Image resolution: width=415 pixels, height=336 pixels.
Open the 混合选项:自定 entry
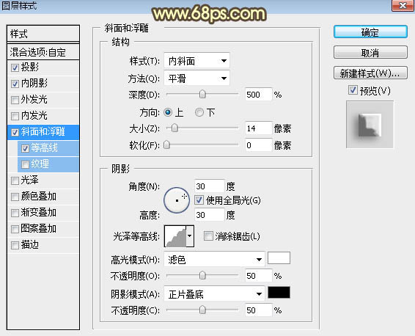[43, 52]
